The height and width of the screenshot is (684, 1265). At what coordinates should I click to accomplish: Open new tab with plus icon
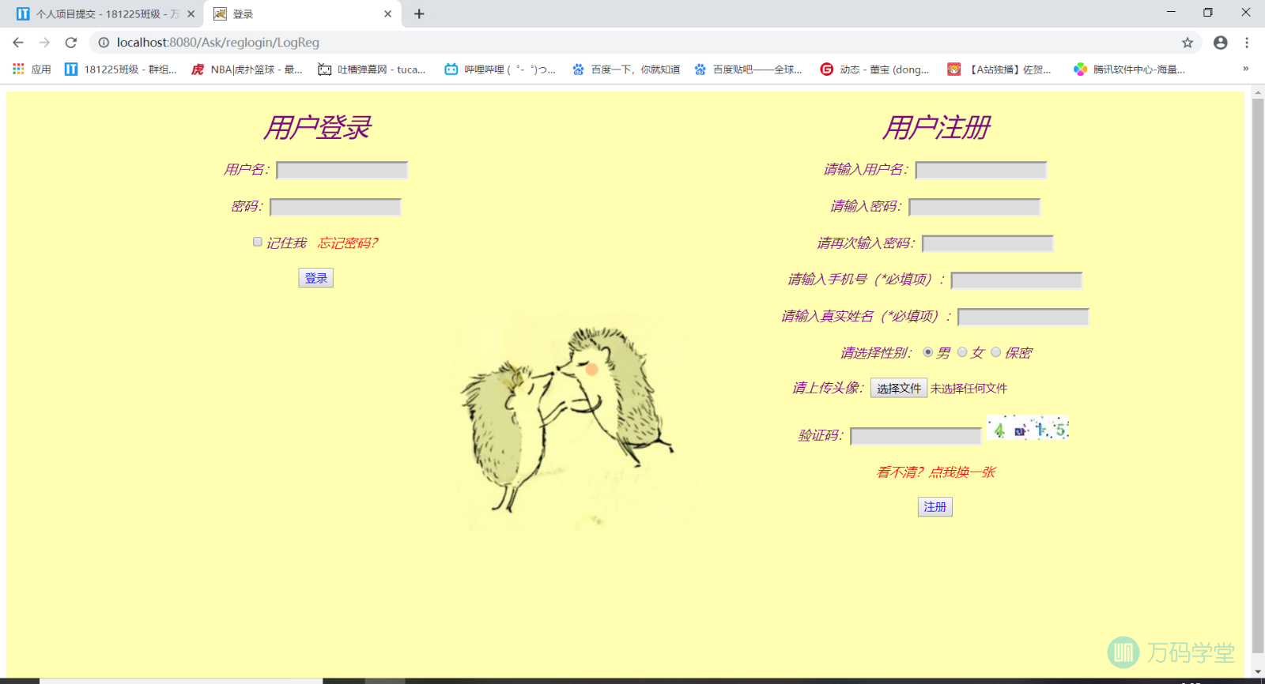419,14
